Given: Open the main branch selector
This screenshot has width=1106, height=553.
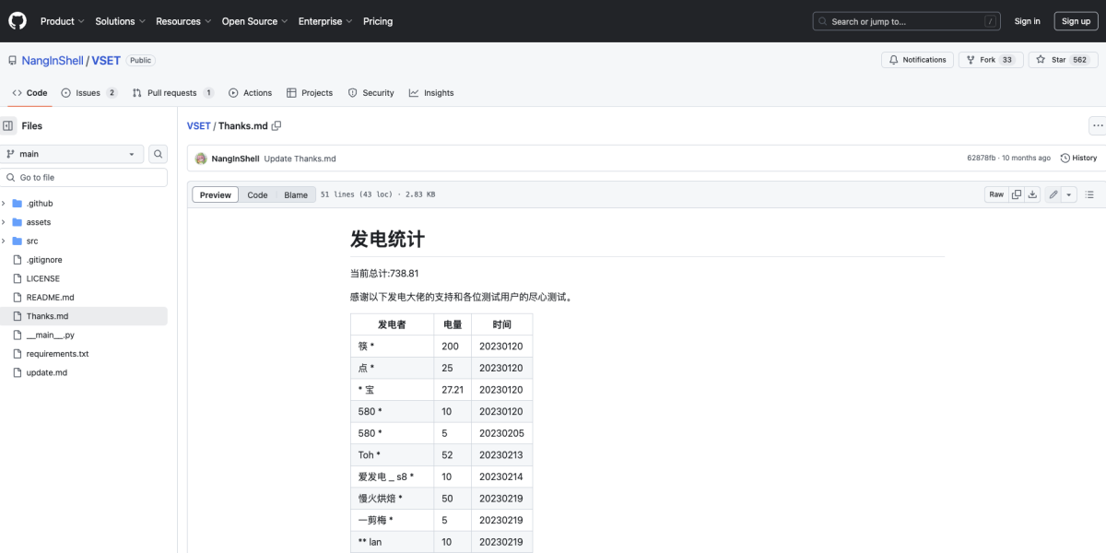Looking at the screenshot, I should tap(72, 153).
